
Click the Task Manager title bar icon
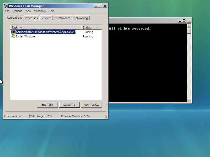(x=6, y=6)
